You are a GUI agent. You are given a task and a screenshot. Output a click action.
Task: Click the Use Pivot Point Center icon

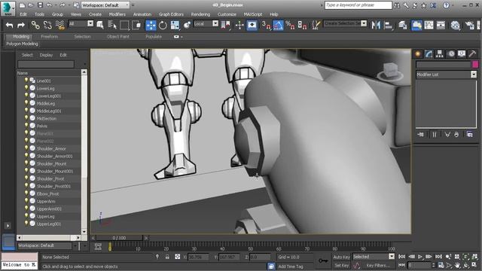point(226,25)
